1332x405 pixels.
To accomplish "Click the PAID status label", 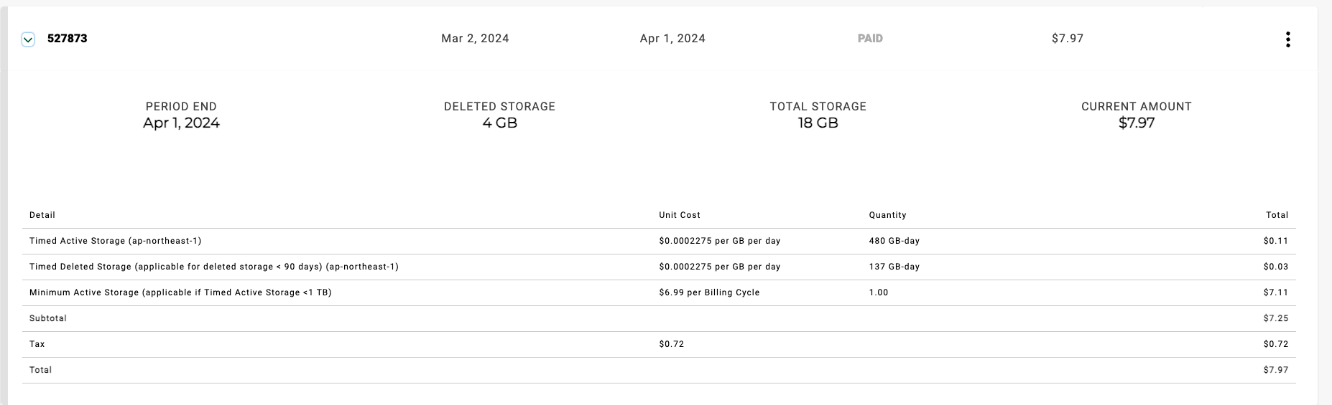I will [870, 39].
